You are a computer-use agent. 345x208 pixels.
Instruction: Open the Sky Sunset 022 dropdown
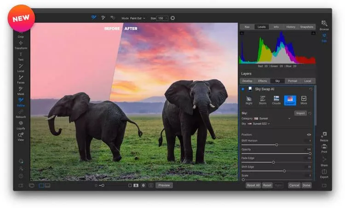tap(260, 123)
